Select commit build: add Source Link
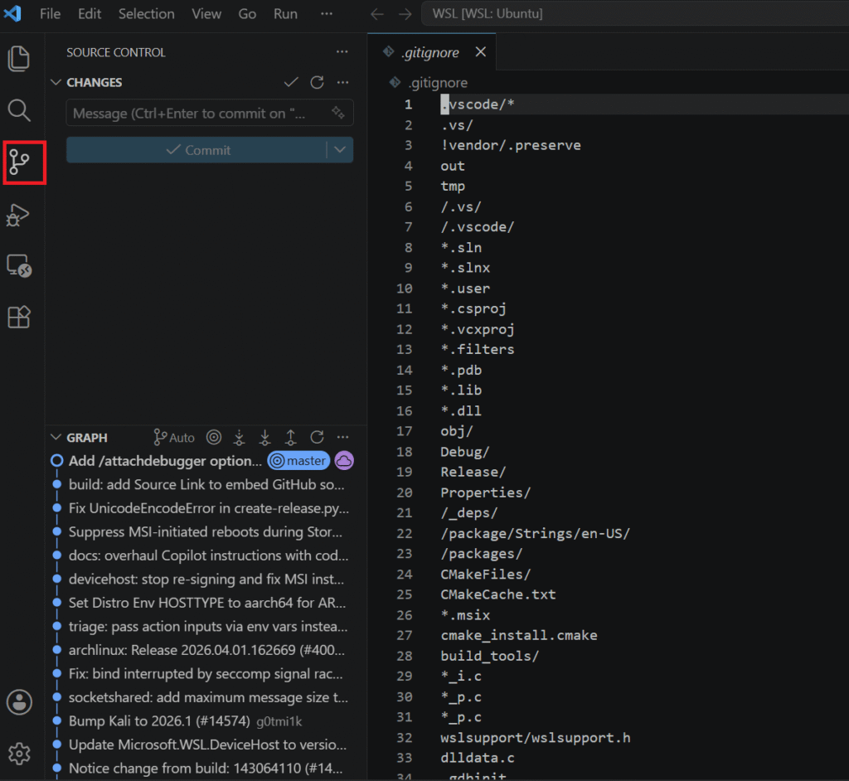Screen dimensions: 849x781 pyautogui.click(x=206, y=484)
